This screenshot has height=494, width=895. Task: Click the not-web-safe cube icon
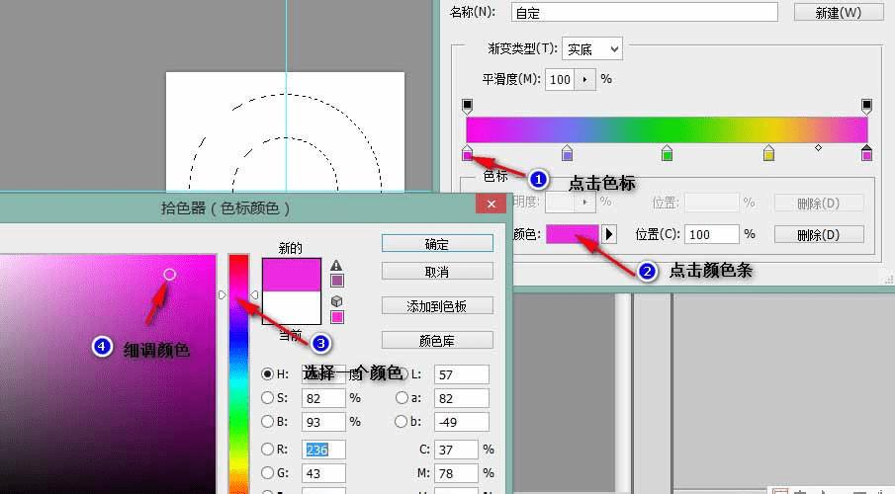(x=337, y=300)
